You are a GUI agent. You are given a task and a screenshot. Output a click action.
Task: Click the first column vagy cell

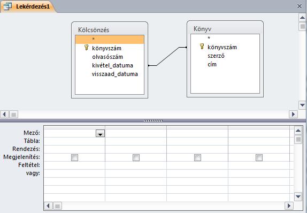pos(74,173)
